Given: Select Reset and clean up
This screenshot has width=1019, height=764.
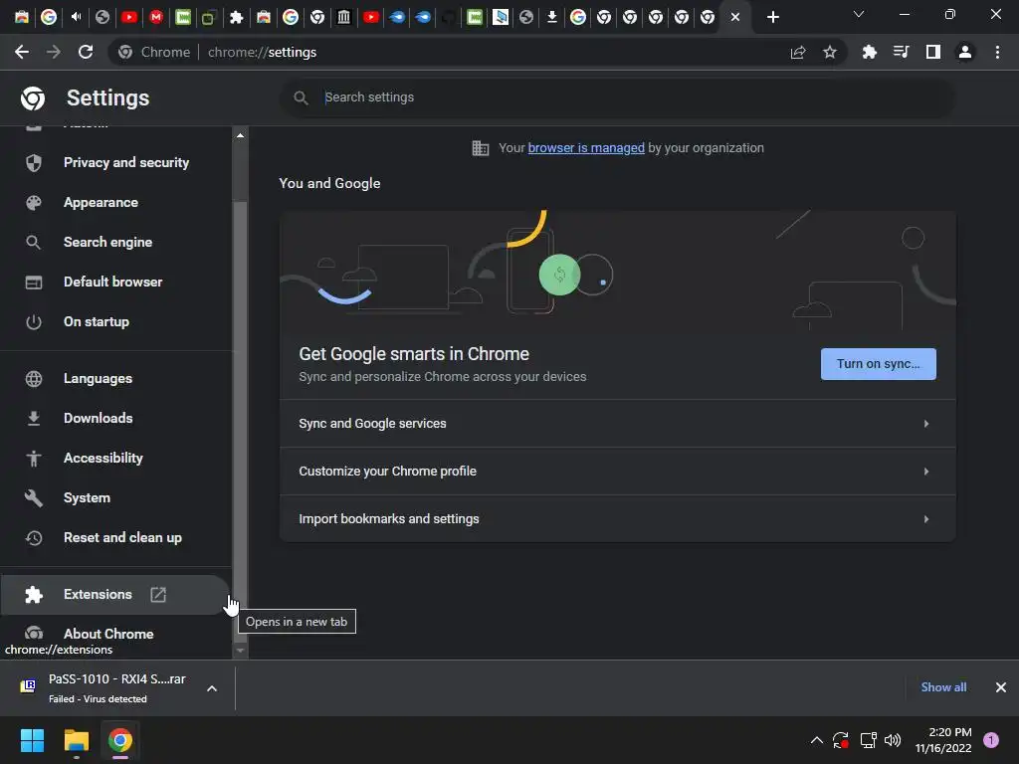Looking at the screenshot, I should click(x=115, y=537).
